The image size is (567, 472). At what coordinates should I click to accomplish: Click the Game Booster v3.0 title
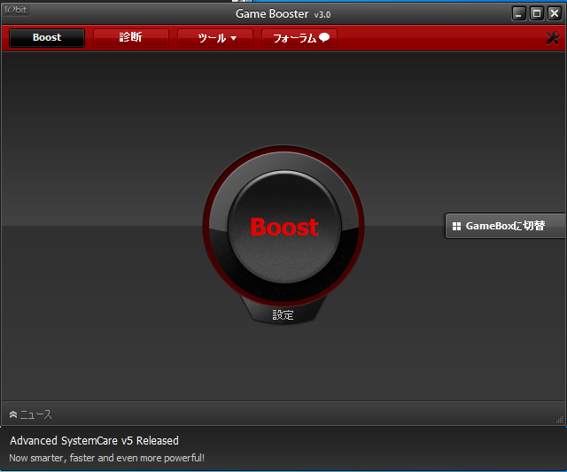283,14
